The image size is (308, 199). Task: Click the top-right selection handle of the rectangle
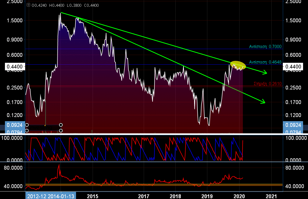click(61, 125)
